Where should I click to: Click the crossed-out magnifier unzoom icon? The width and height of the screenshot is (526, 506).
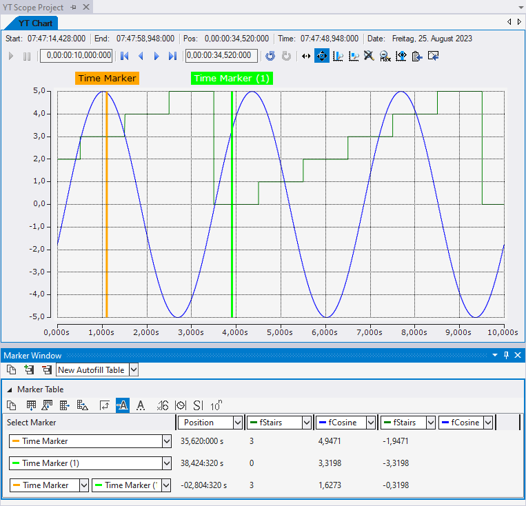click(369, 56)
